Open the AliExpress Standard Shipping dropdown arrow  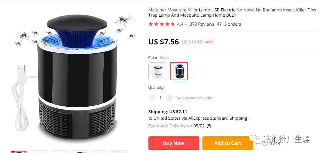(250, 118)
